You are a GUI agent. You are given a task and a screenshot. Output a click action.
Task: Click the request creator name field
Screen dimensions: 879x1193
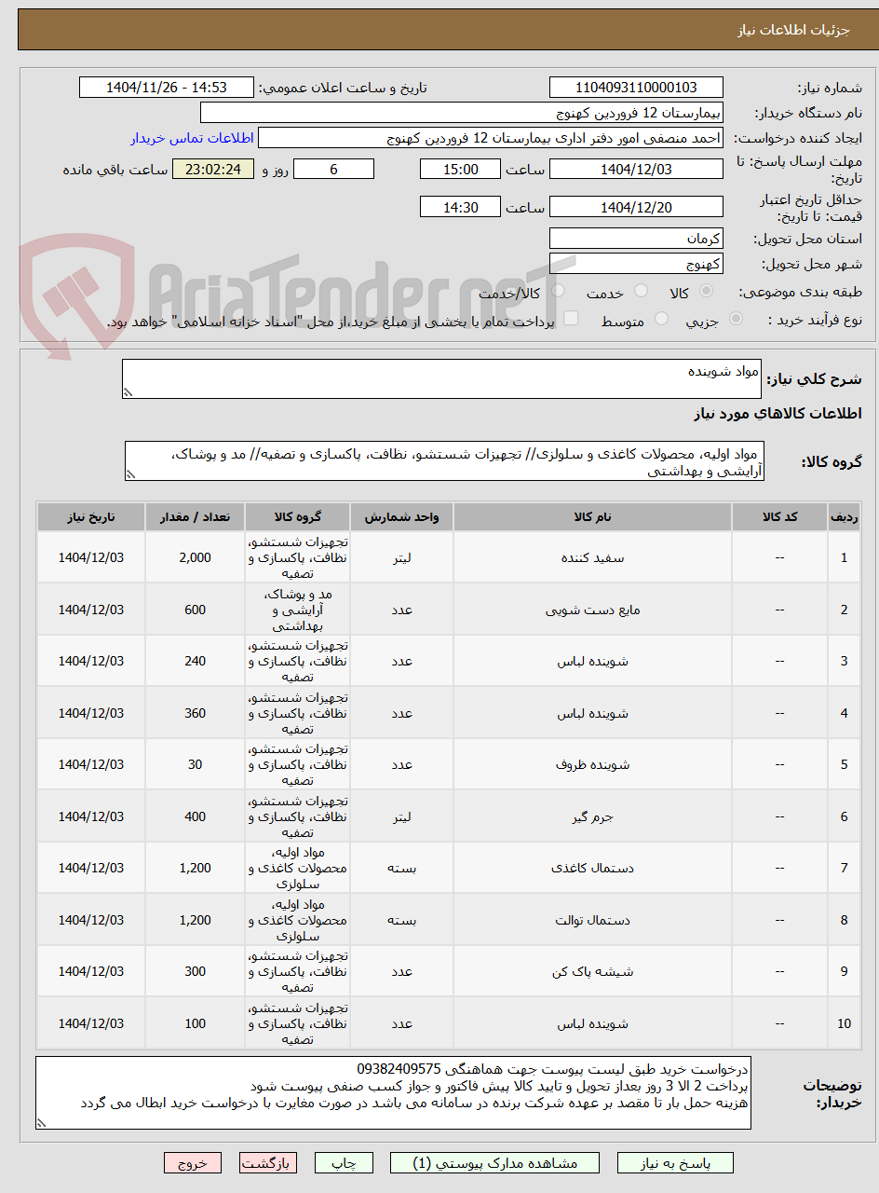[491, 138]
